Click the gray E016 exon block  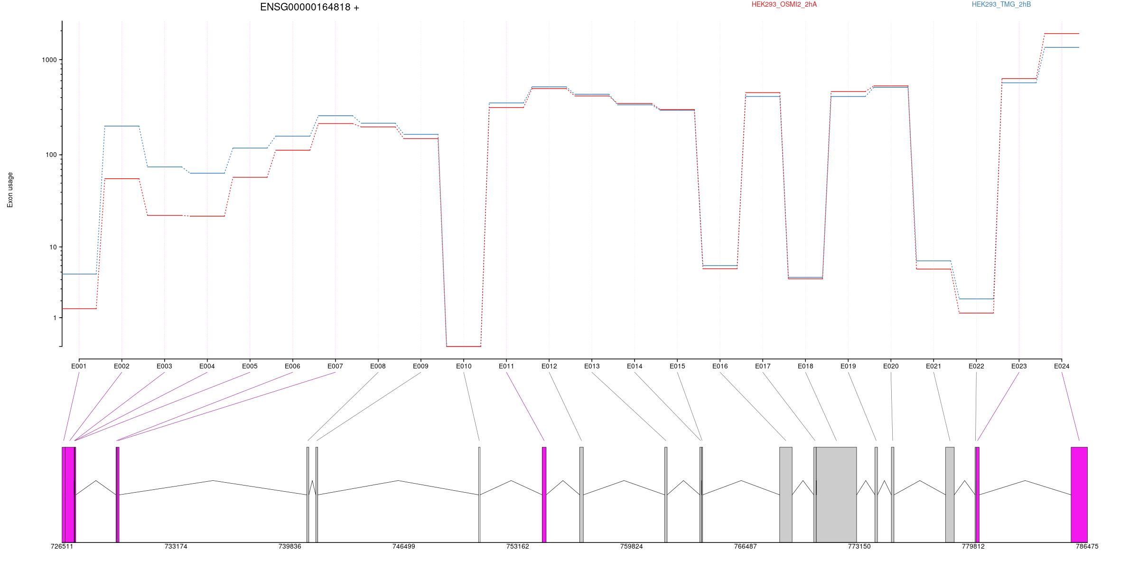[786, 495]
